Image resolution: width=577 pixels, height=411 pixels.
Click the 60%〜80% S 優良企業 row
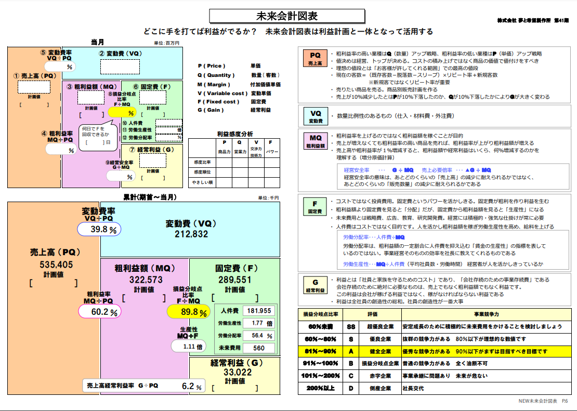pos(435,339)
